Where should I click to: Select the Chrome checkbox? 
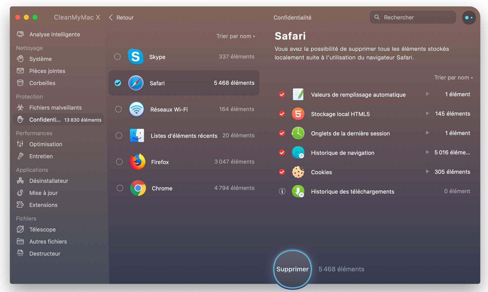(120, 188)
